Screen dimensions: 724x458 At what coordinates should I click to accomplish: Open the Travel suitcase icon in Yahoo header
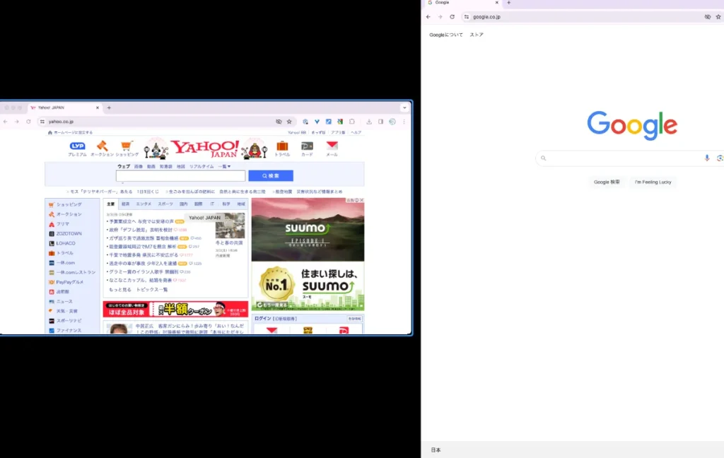tap(282, 146)
